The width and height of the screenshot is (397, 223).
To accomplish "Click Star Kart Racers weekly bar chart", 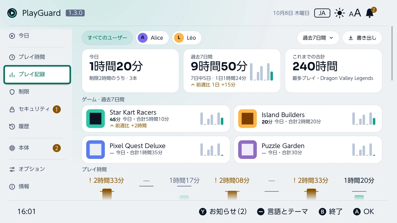I will [212, 119].
